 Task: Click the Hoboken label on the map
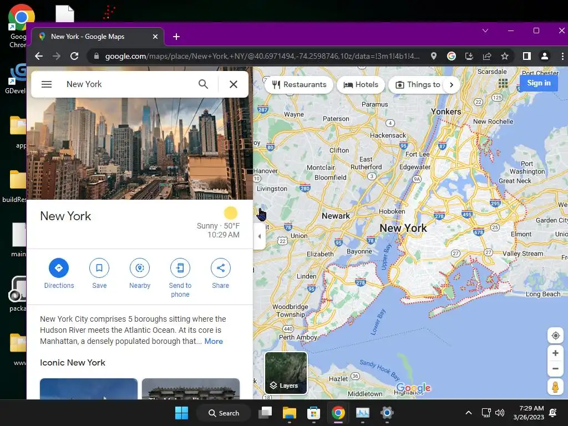(x=392, y=211)
